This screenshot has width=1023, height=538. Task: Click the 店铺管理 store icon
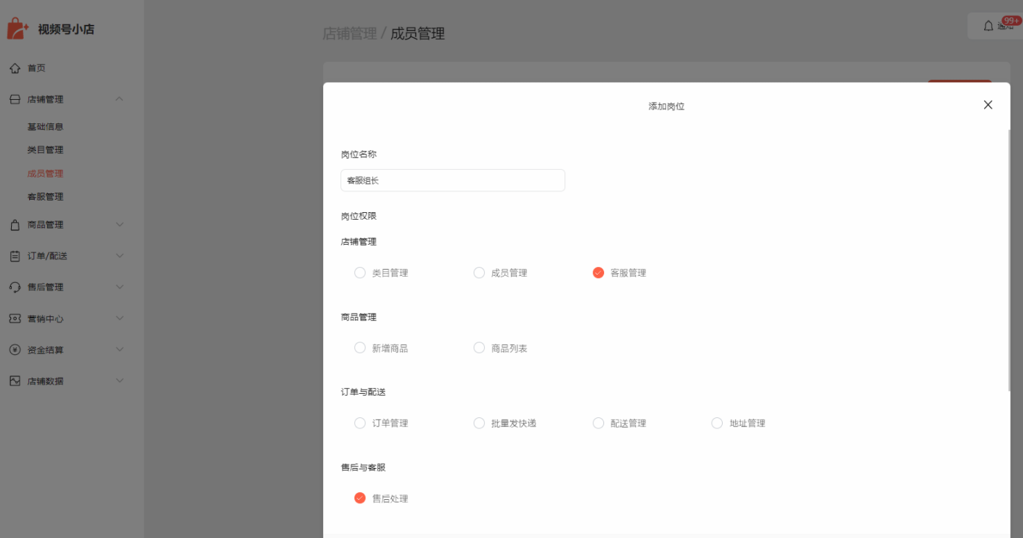(x=15, y=99)
